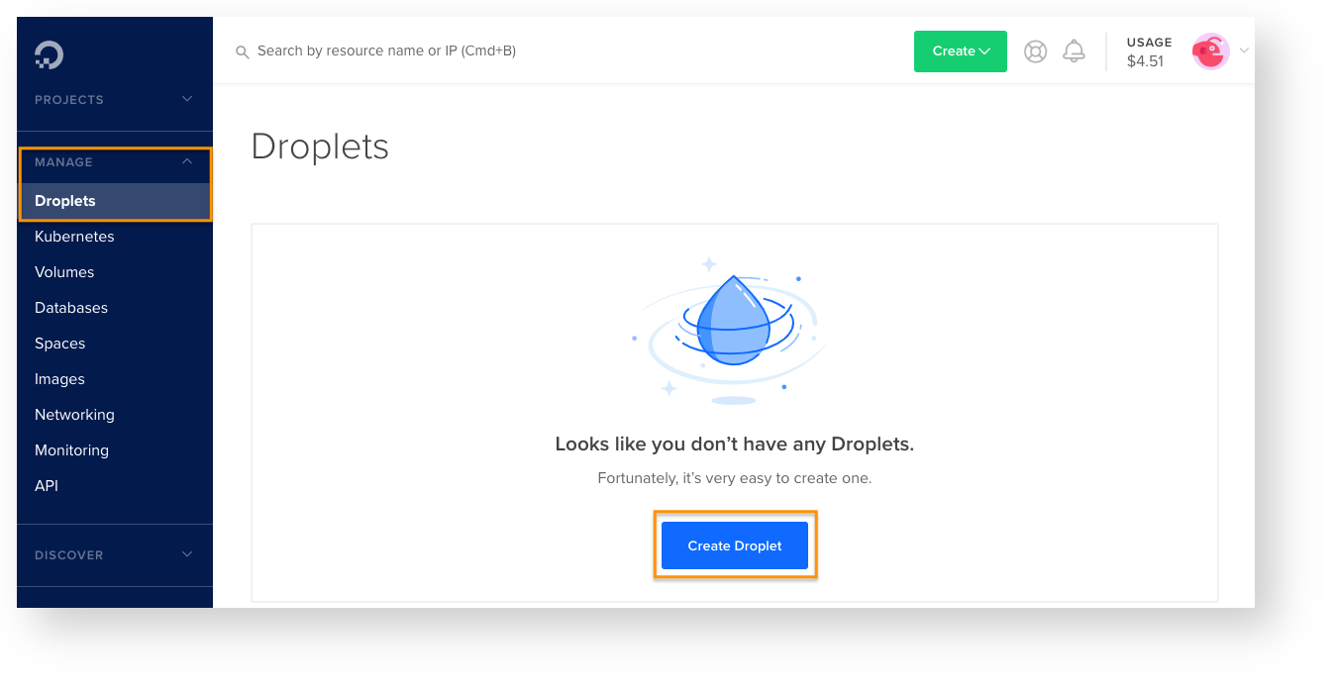Screen dimensions: 1337x690
Task: Open the notifications bell icon
Action: tap(1074, 51)
